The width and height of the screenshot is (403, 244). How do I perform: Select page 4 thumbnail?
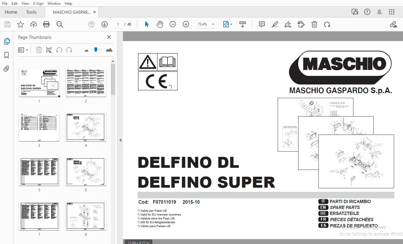point(86,127)
